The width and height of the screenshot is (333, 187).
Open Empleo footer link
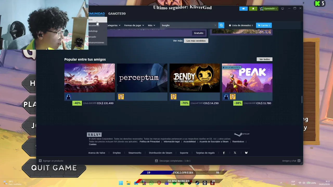click(x=117, y=153)
